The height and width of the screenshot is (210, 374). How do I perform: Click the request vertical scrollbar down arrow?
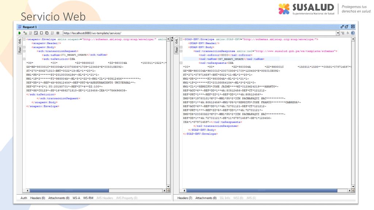[168, 187]
